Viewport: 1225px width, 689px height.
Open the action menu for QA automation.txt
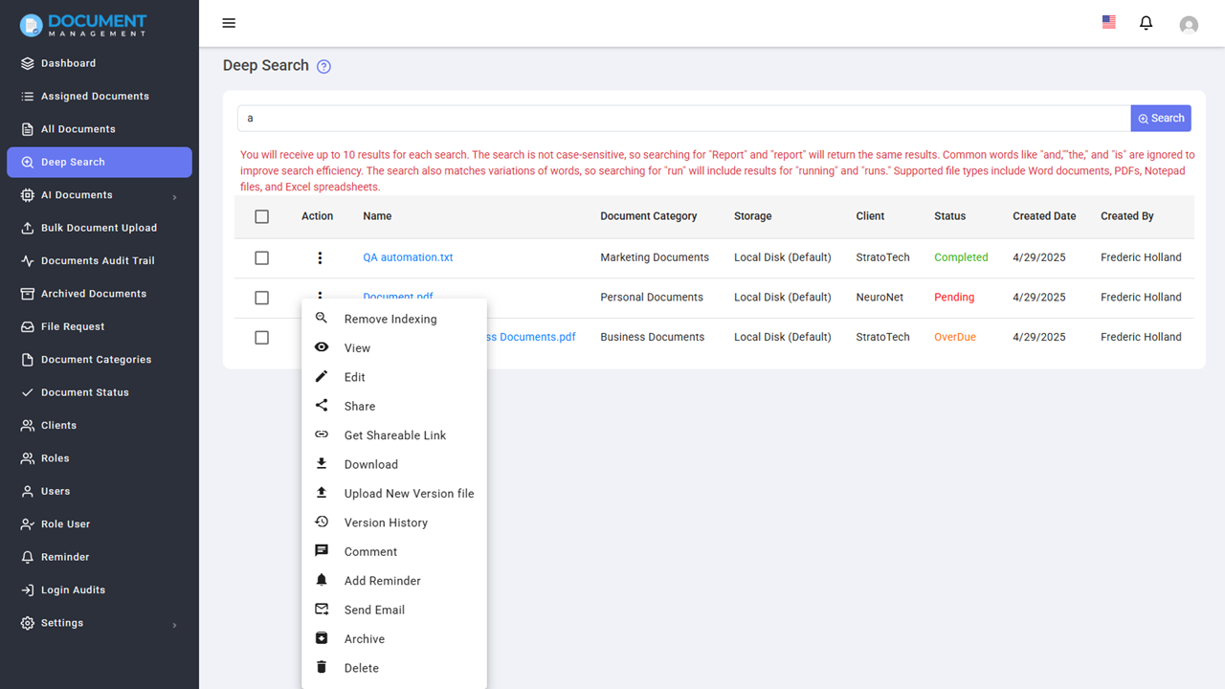pyautogui.click(x=320, y=258)
